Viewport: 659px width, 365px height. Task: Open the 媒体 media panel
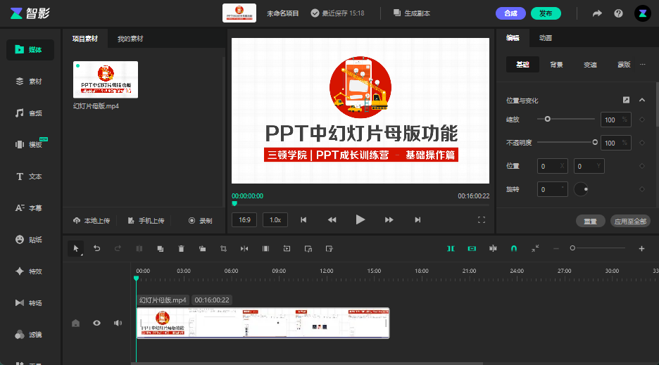coord(30,49)
